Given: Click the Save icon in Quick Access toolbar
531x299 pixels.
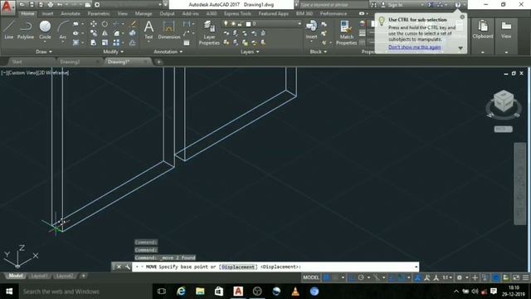Looking at the screenshot, I should pyautogui.click(x=32, y=5).
